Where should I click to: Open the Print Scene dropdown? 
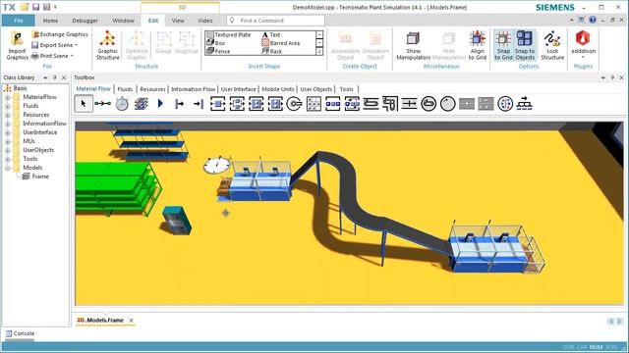(72, 56)
